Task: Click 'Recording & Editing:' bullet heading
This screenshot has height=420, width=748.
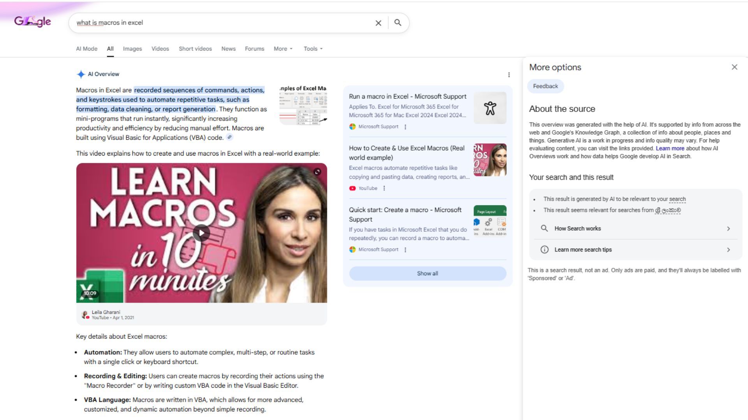Action: (115, 376)
